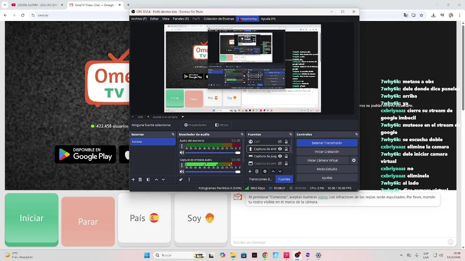Move scene up in Escenas panel
The width and height of the screenshot is (465, 261).
tap(157, 179)
